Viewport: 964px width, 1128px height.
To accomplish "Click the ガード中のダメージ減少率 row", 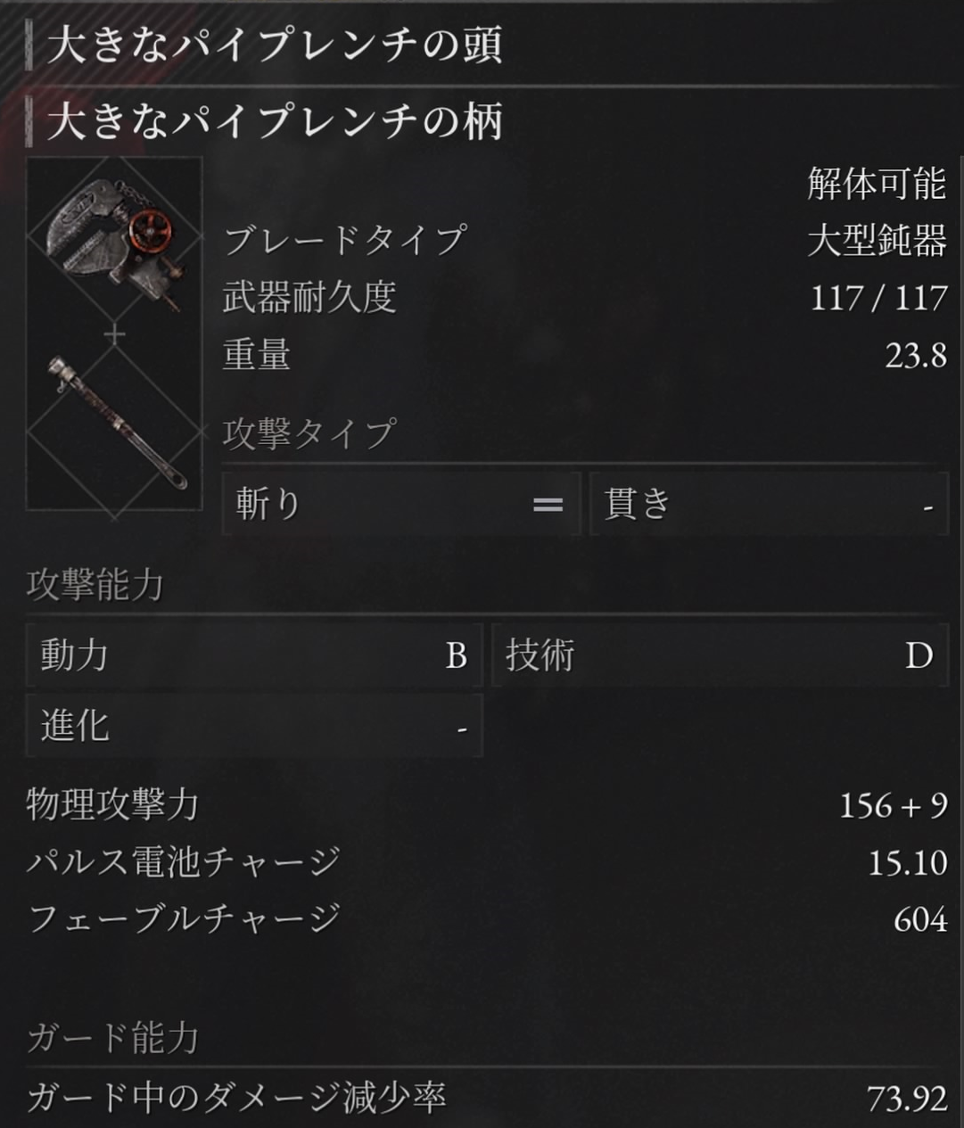I will 487,1099.
